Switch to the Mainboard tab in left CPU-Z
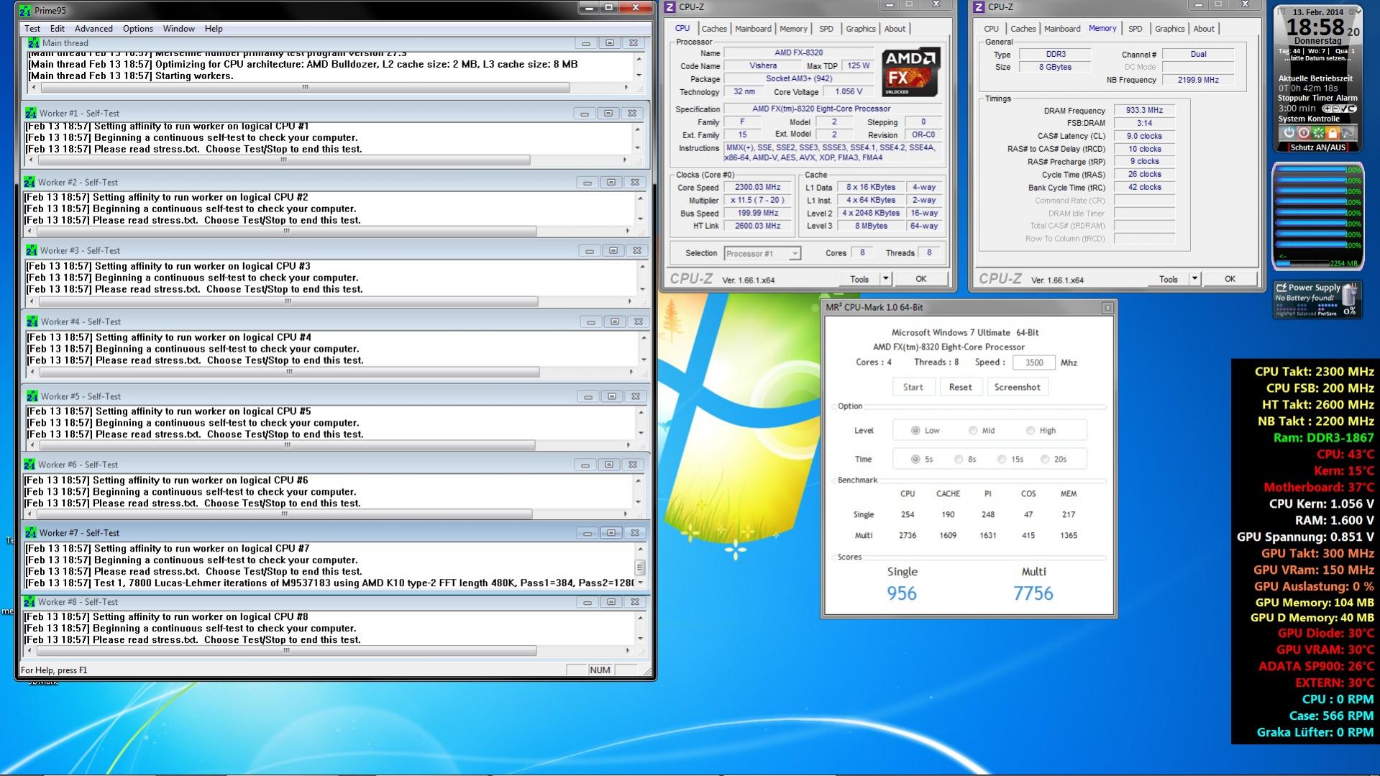Image resolution: width=1380 pixels, height=776 pixels. (753, 29)
